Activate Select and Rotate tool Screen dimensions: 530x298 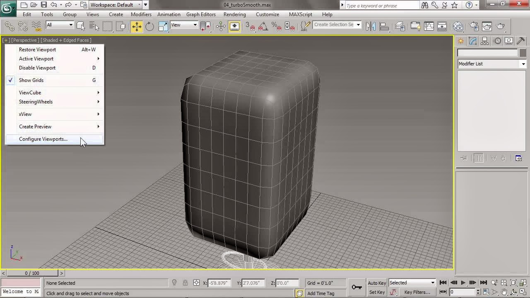pyautogui.click(x=149, y=26)
